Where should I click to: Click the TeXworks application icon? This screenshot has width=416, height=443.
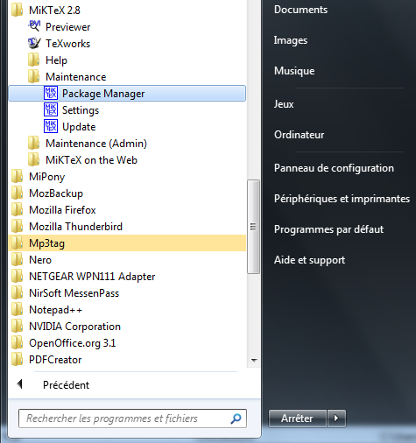pyautogui.click(x=34, y=43)
